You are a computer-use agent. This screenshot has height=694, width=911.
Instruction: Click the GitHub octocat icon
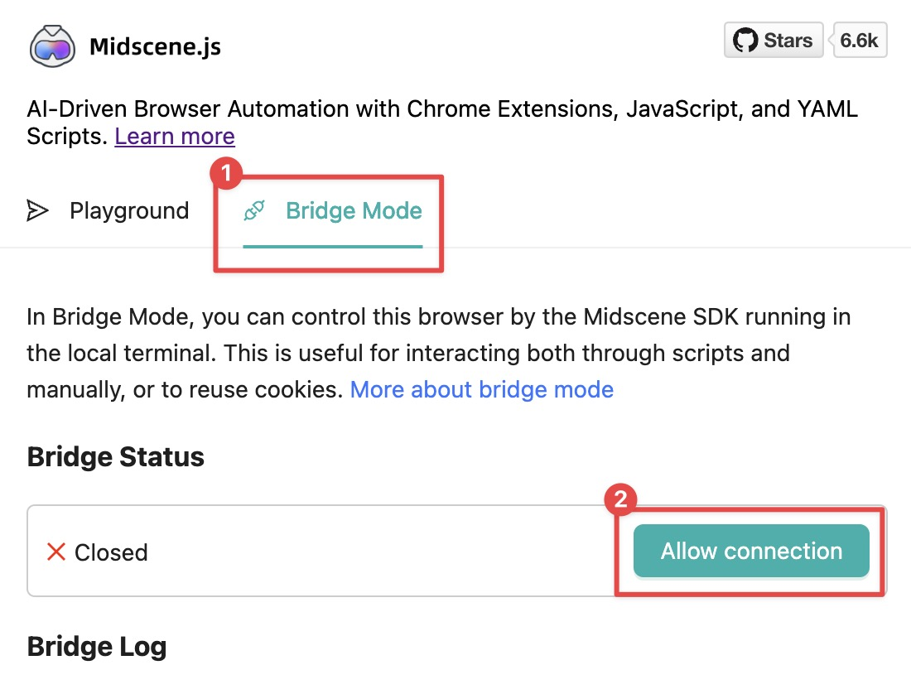[745, 40]
